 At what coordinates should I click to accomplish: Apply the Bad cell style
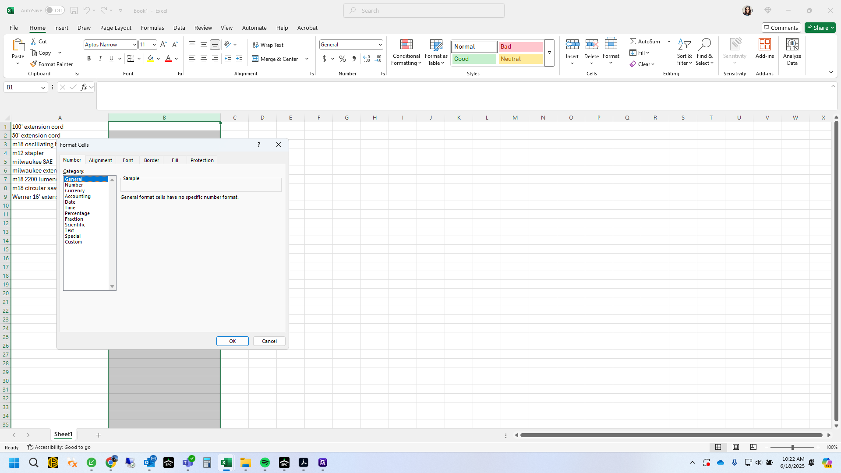coord(520,46)
